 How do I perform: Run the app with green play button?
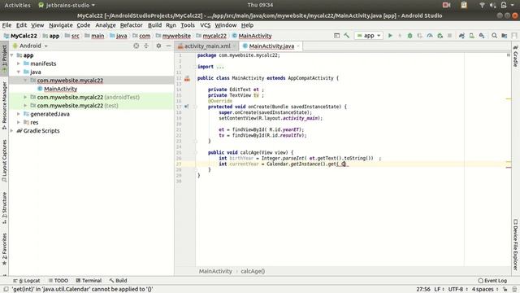point(390,35)
